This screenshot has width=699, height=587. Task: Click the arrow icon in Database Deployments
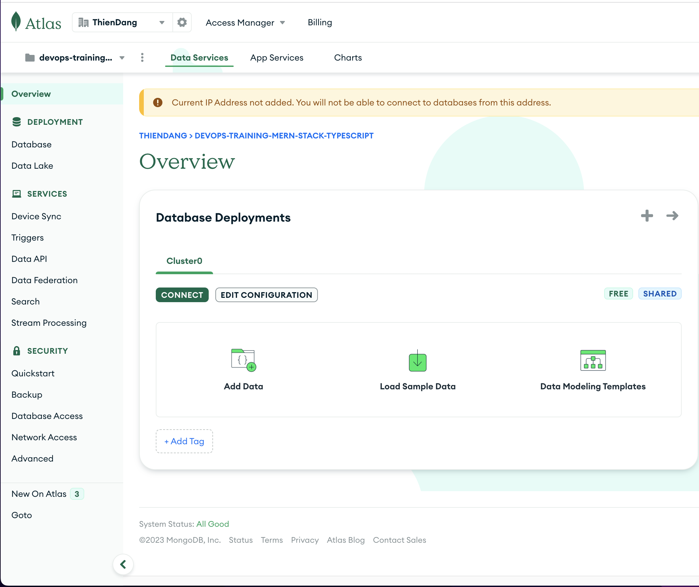tap(672, 216)
